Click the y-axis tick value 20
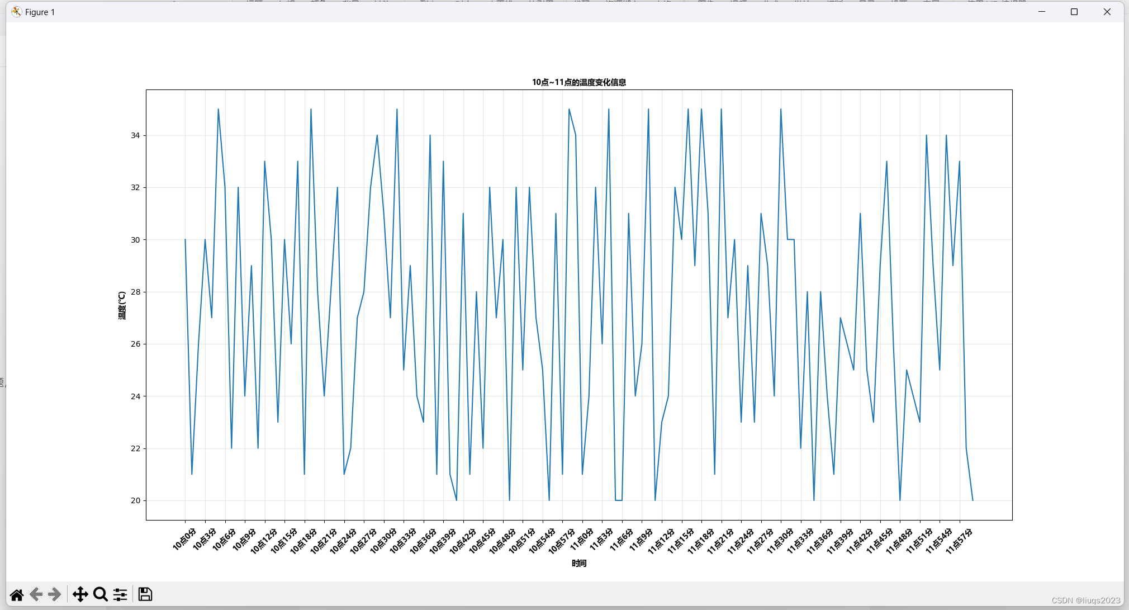The width and height of the screenshot is (1129, 610). click(136, 500)
